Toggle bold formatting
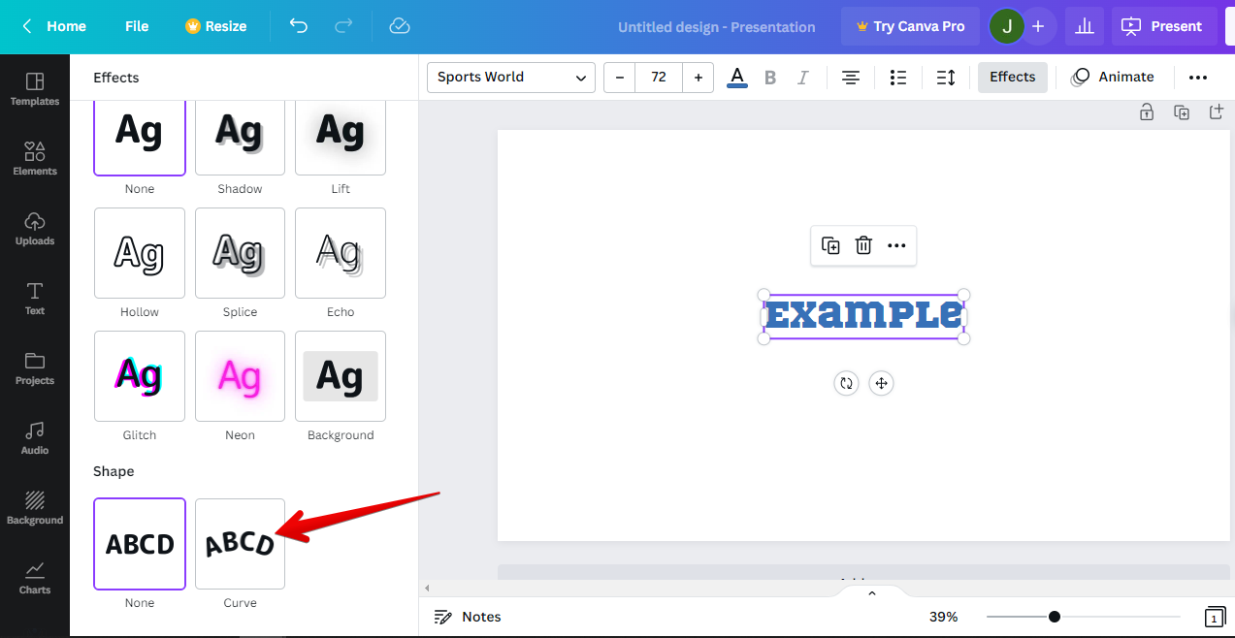The height and width of the screenshot is (638, 1235). click(770, 78)
